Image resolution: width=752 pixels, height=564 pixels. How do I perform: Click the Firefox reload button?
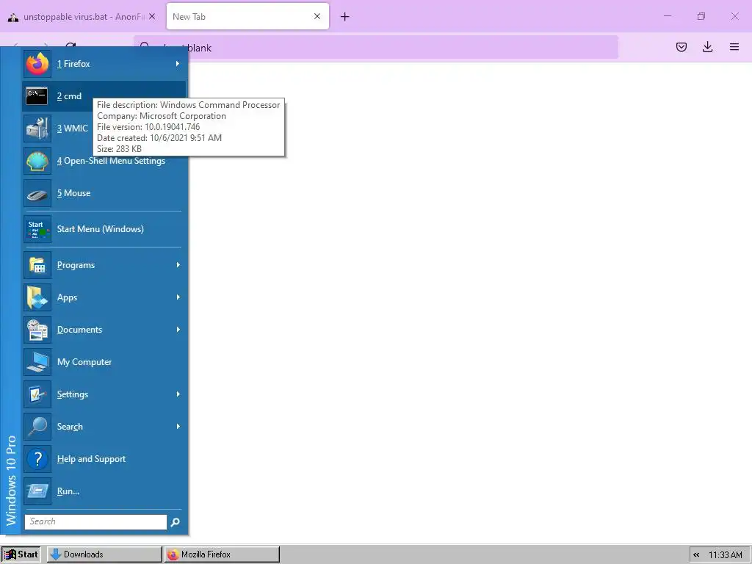pyautogui.click(x=70, y=45)
